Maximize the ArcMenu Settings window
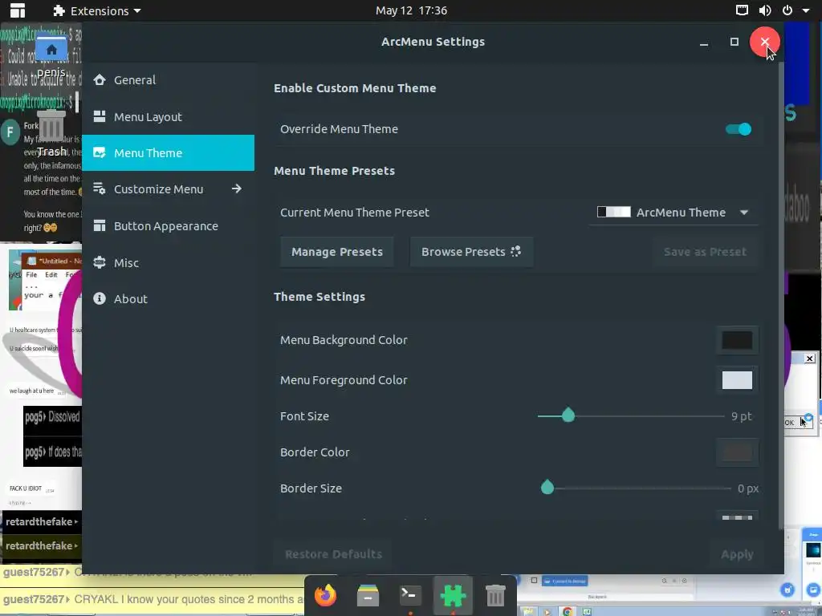 (735, 42)
